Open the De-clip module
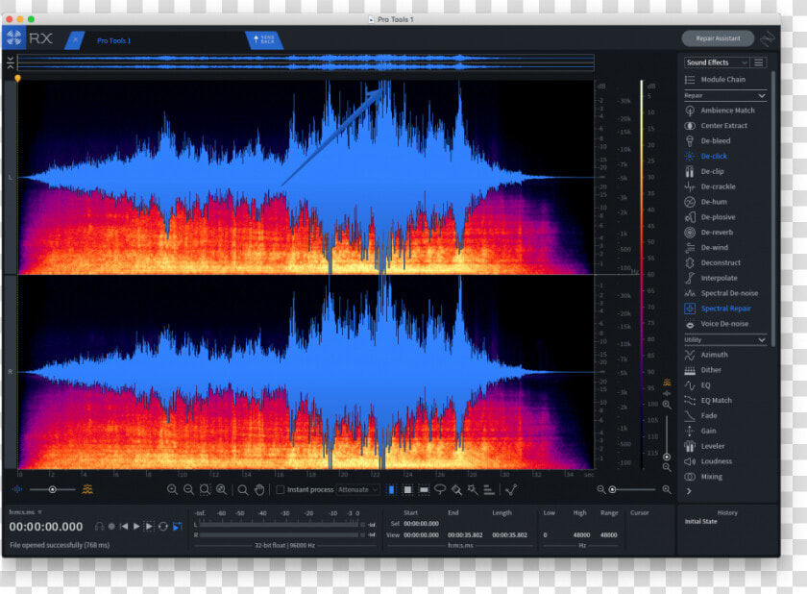 [x=704, y=171]
